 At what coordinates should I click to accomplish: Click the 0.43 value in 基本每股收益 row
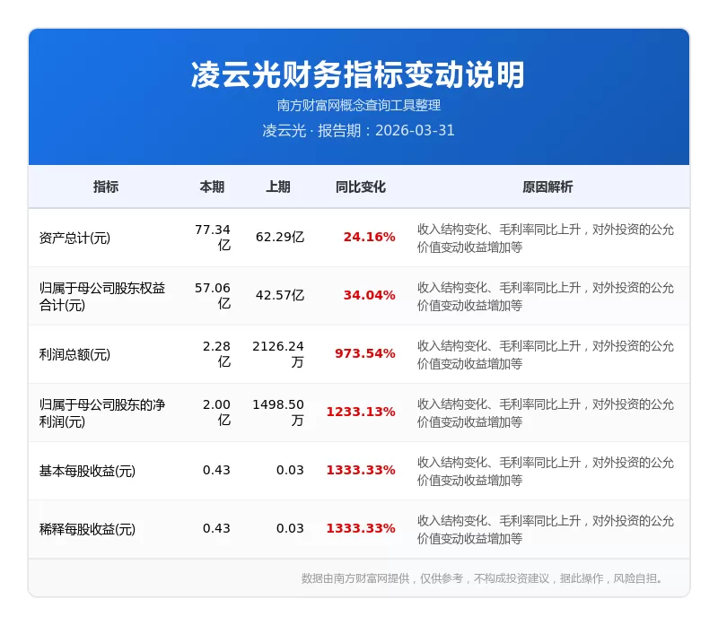216,470
